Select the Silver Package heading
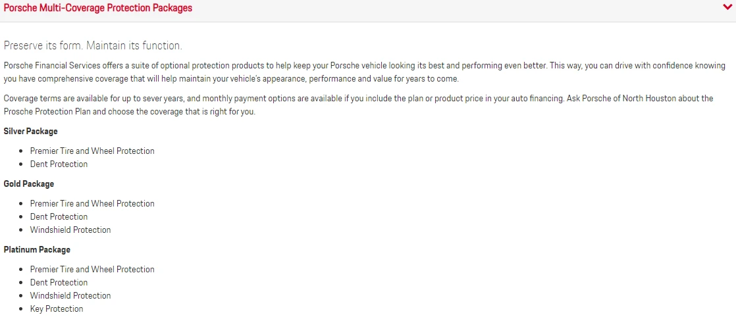The width and height of the screenshot is (736, 319). tap(30, 132)
